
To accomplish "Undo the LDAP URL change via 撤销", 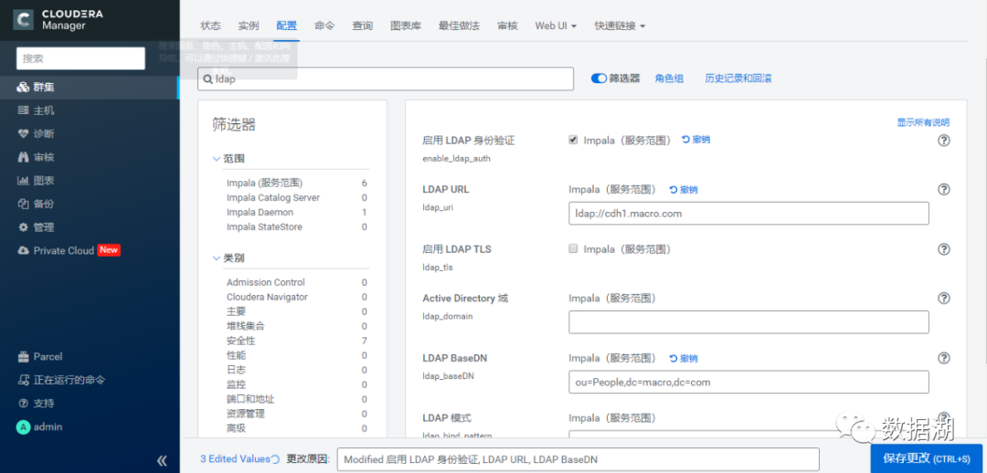I will (x=684, y=189).
